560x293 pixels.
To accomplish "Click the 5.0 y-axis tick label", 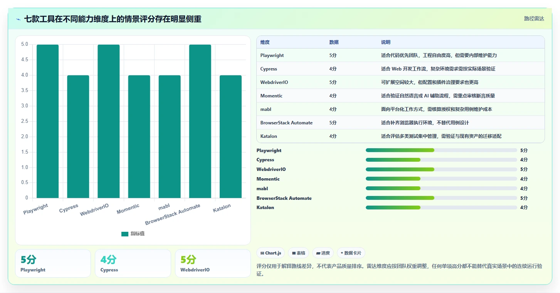I will (x=25, y=44).
